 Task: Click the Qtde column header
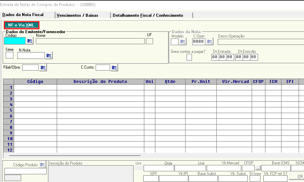coord(170,82)
